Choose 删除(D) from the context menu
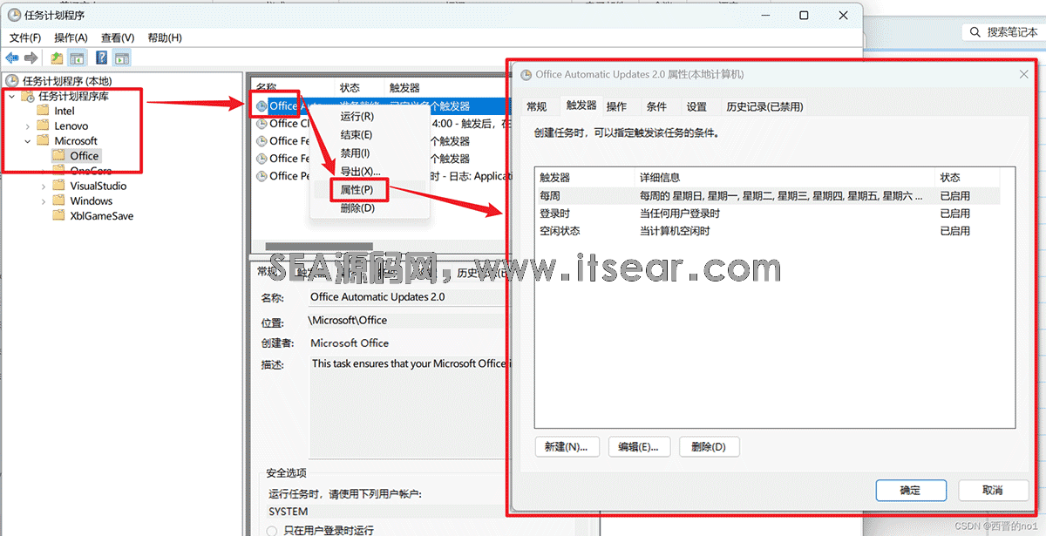1046x536 pixels. coord(357,207)
